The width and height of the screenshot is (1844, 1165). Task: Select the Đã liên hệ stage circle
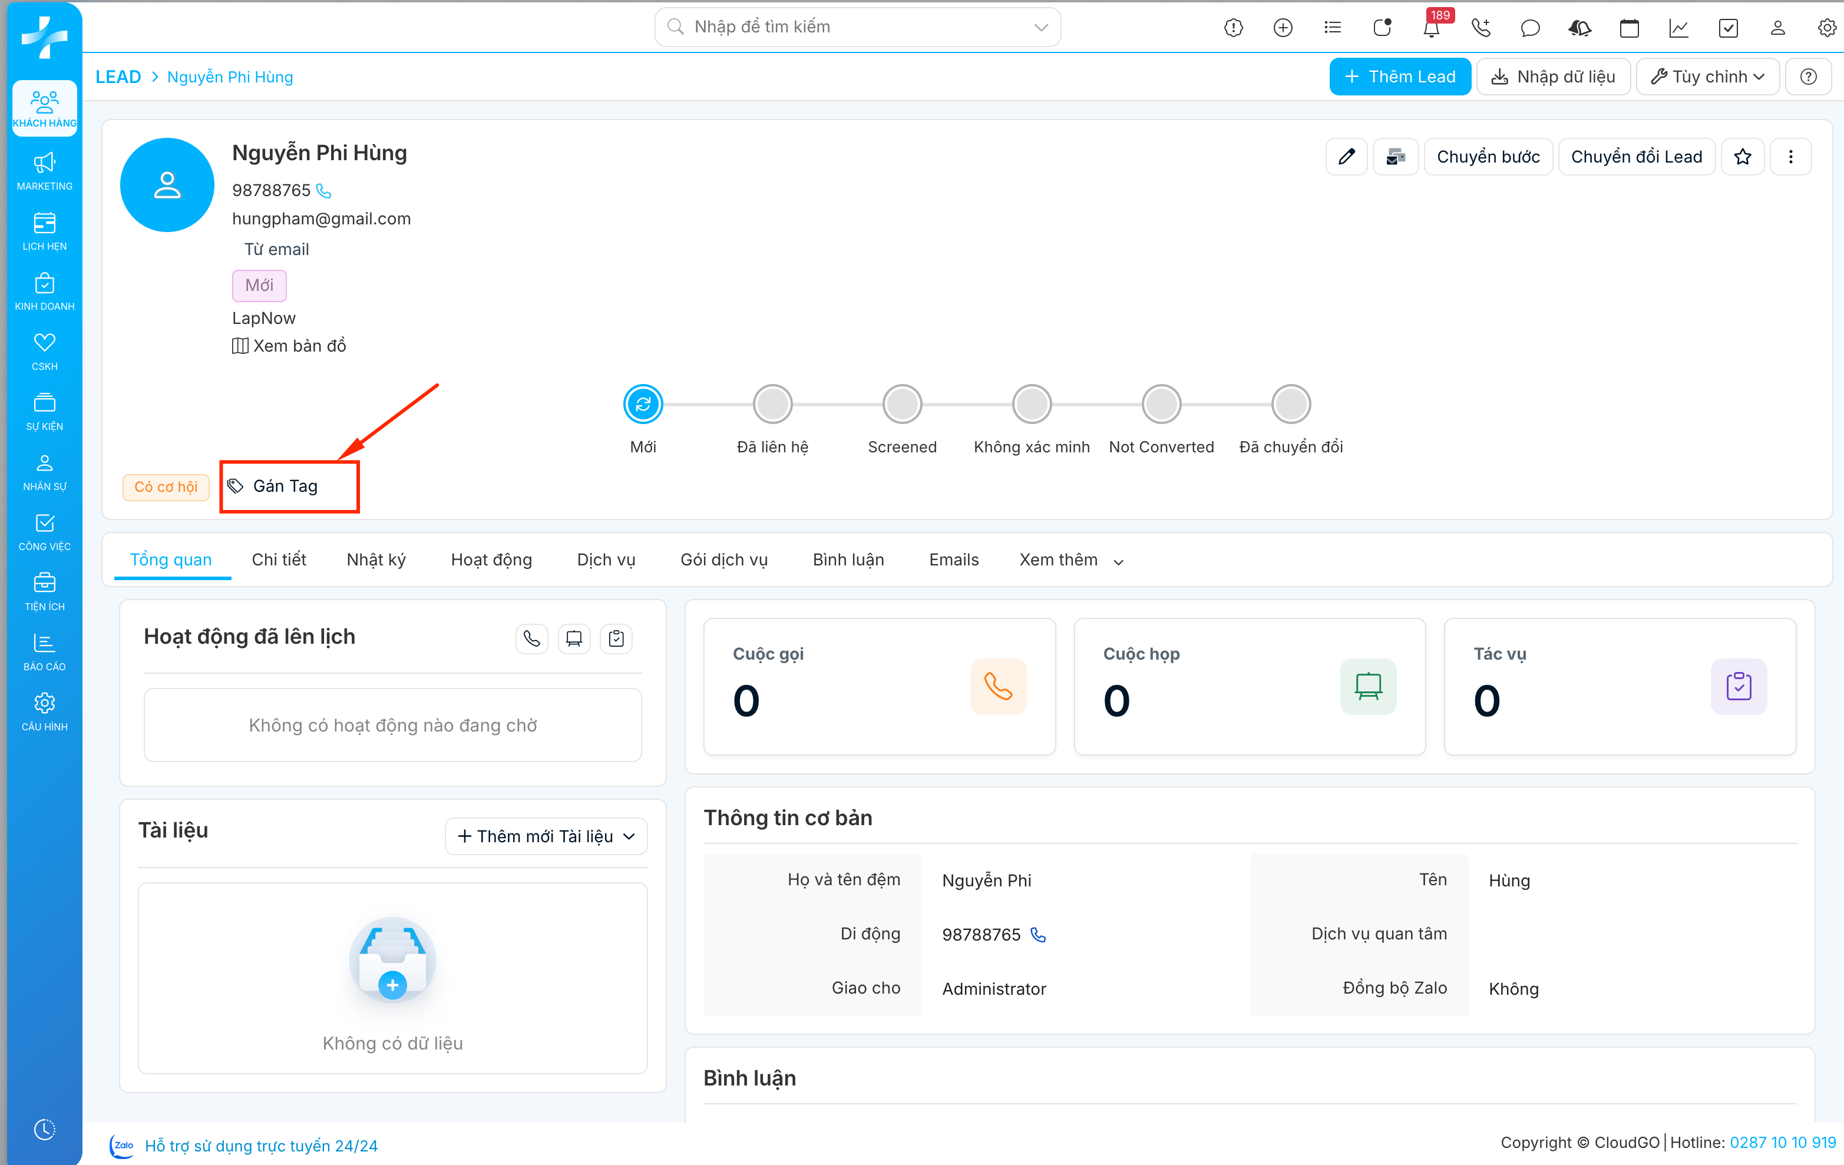pos(772,404)
